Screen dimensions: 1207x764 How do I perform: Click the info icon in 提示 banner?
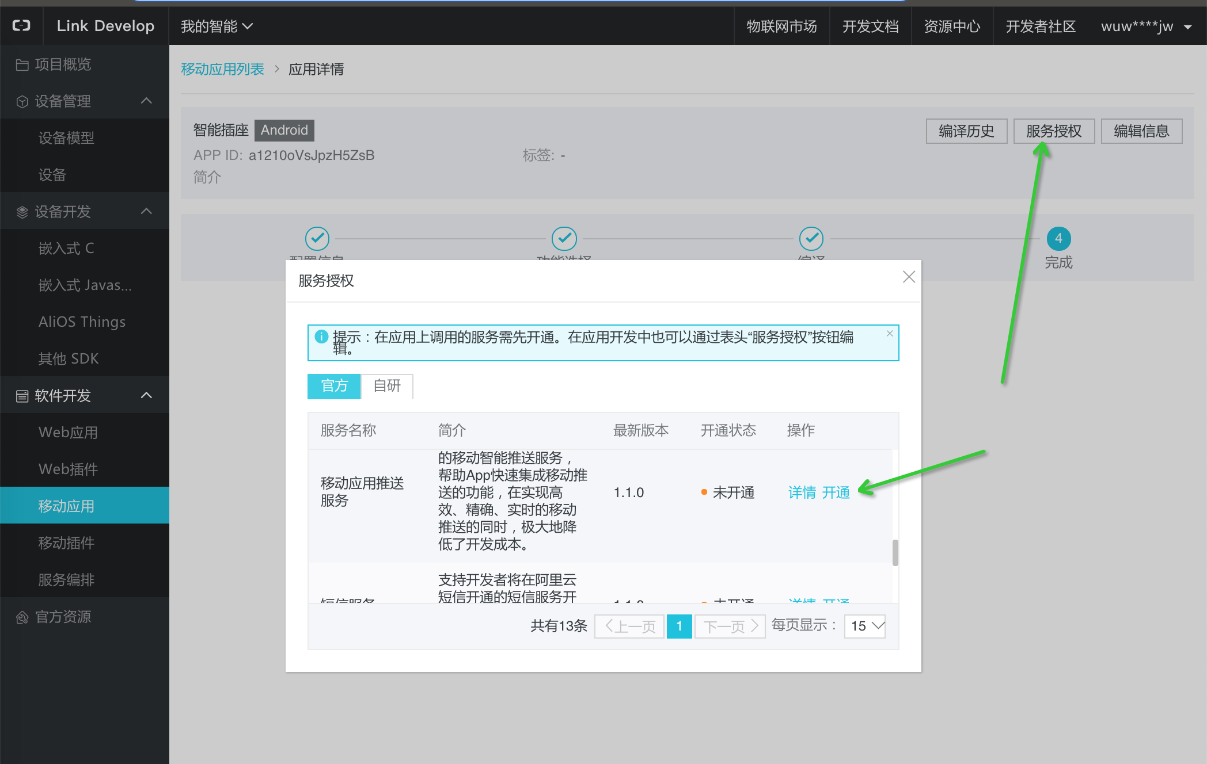click(x=321, y=337)
